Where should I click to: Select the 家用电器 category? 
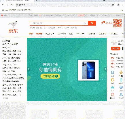point(6,41)
